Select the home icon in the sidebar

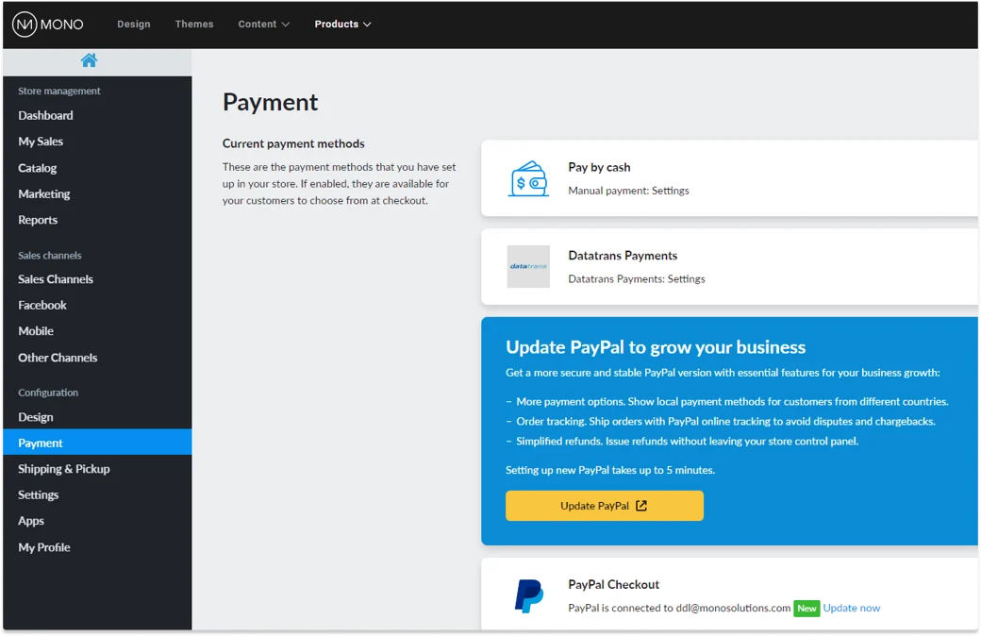(89, 59)
